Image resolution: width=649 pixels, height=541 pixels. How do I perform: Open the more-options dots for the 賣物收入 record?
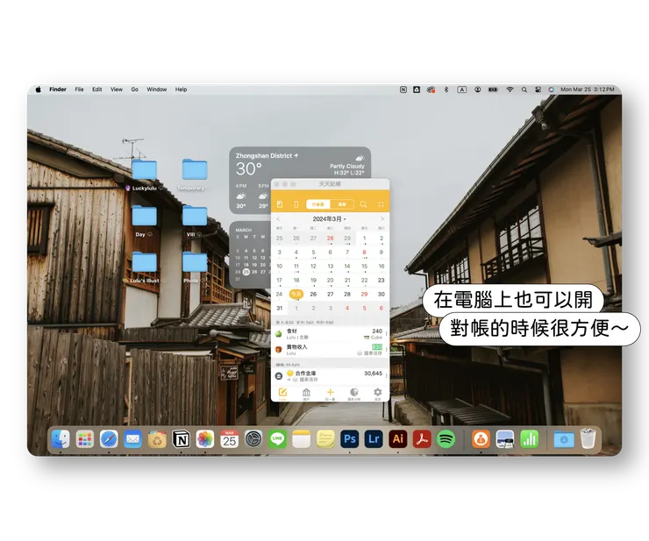coord(387,350)
